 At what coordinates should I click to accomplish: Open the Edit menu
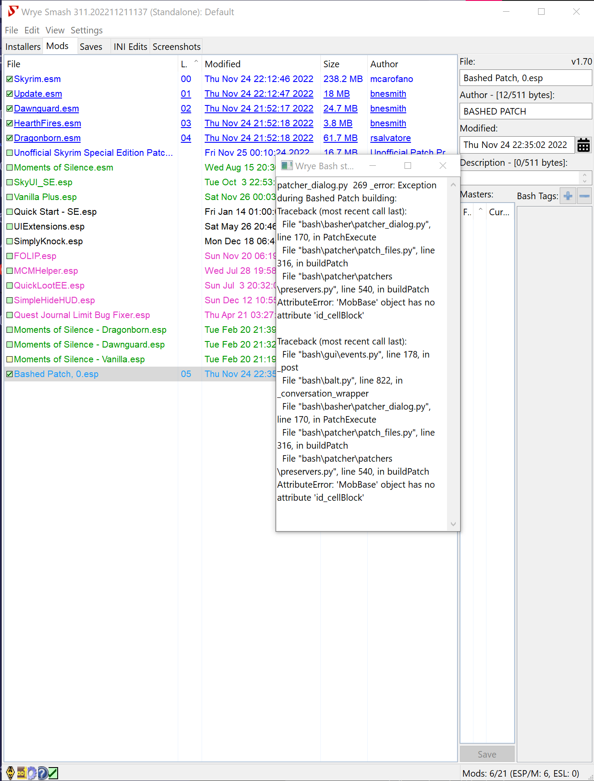32,30
